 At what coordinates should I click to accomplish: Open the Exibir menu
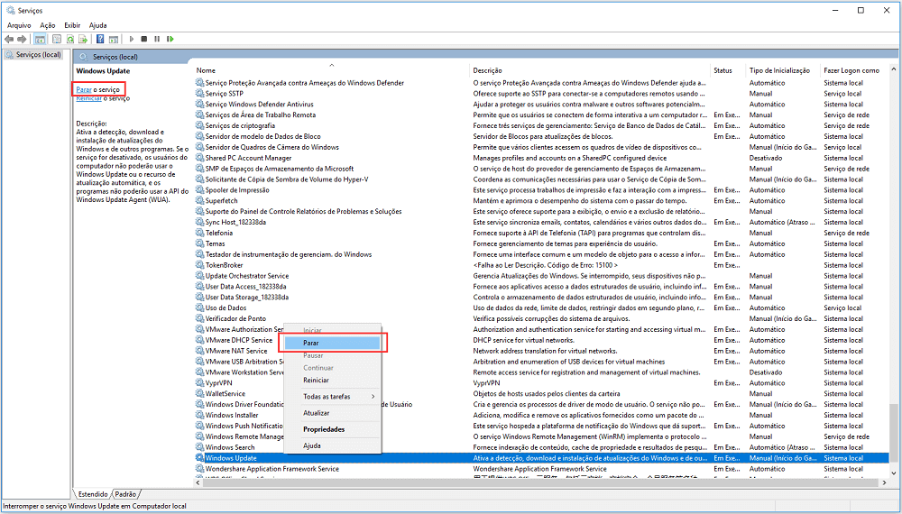pyautogui.click(x=72, y=25)
